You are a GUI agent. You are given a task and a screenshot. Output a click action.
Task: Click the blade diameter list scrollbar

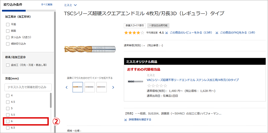(x=51, y=100)
